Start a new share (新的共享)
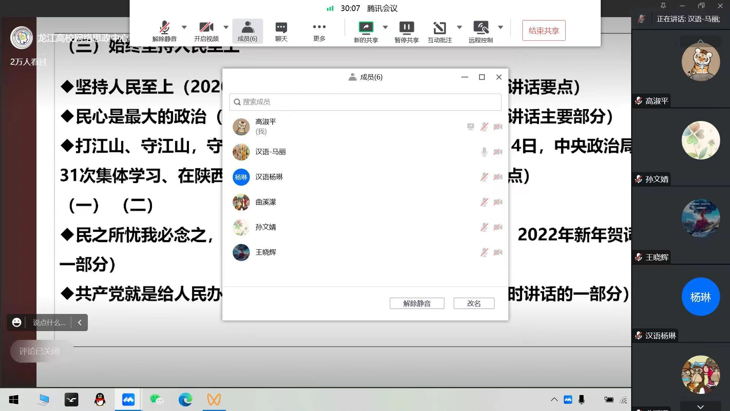Viewport: 730px width, 411px height. [366, 28]
